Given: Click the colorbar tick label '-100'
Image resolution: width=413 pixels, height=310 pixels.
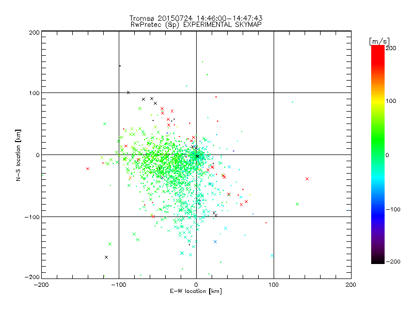Looking at the screenshot, I should pos(393,209).
